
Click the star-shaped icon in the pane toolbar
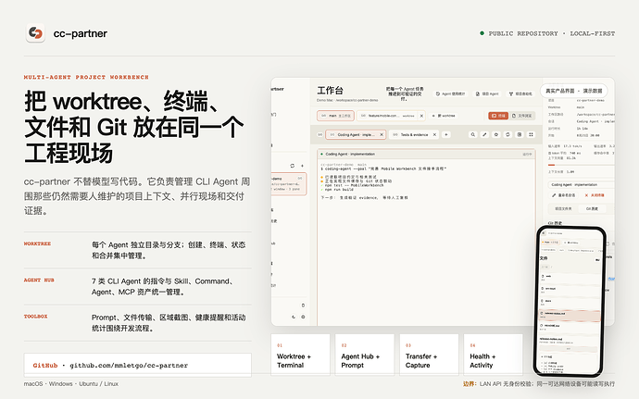pos(496,134)
